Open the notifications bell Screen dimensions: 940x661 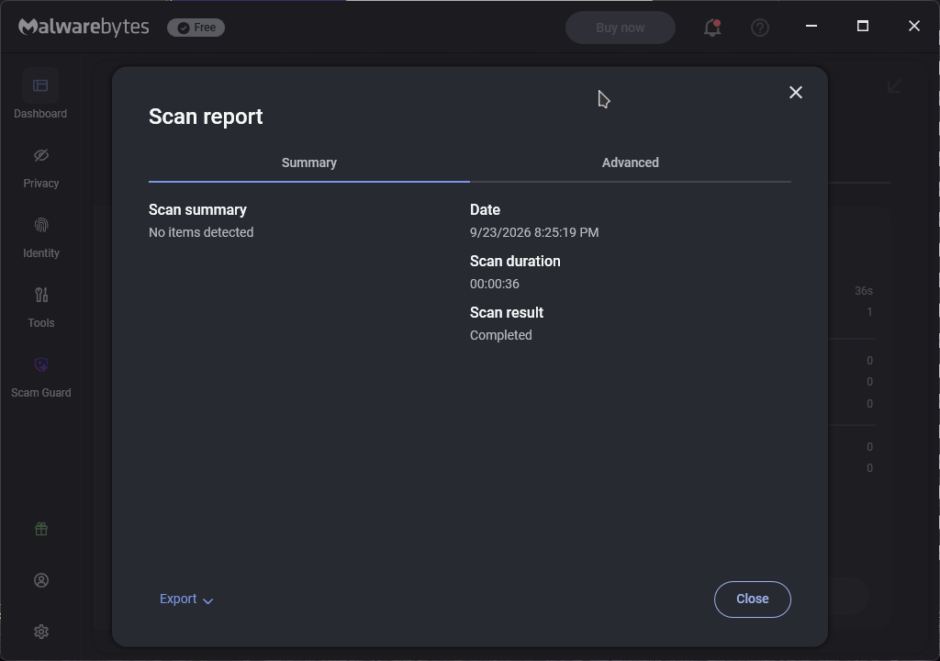[x=712, y=28]
